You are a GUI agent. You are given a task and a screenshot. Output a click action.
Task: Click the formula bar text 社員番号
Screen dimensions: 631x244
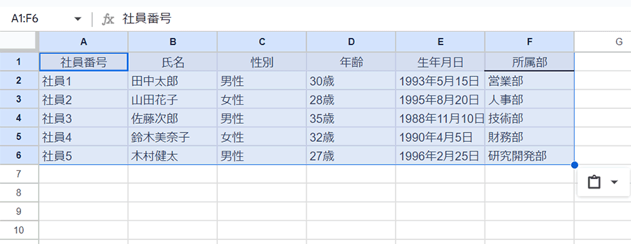147,18
